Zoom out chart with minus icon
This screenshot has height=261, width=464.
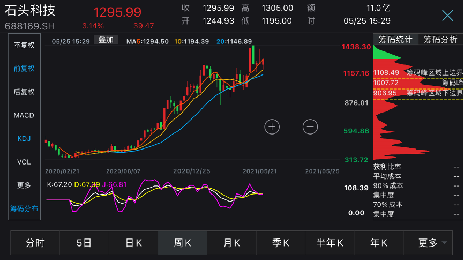point(310,126)
